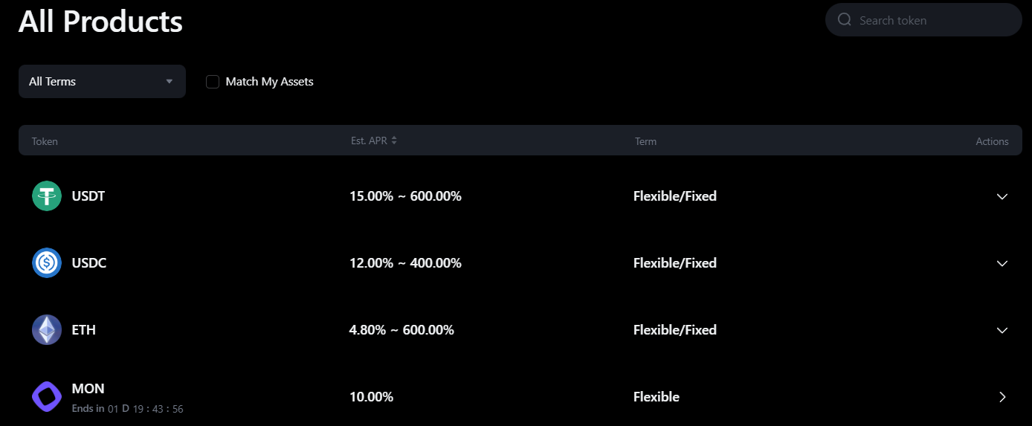Expand the ETH row chevron
Screen dimensions: 1032x426
tap(1002, 330)
